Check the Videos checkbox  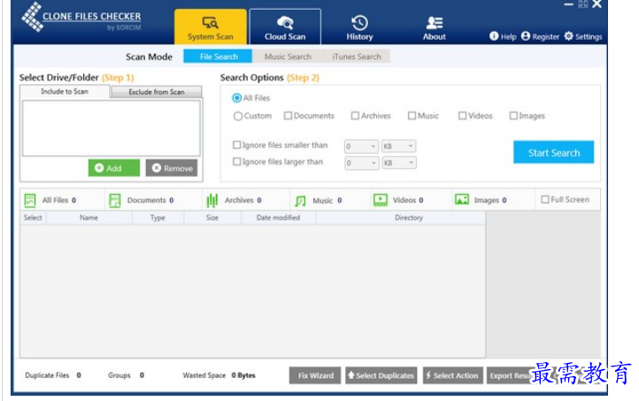[462, 116]
